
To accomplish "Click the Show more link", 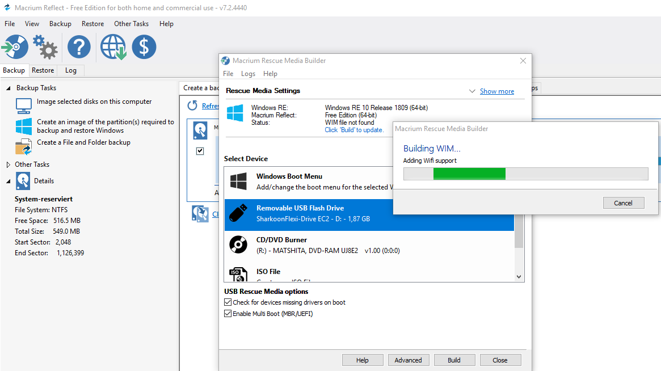I will tap(497, 91).
